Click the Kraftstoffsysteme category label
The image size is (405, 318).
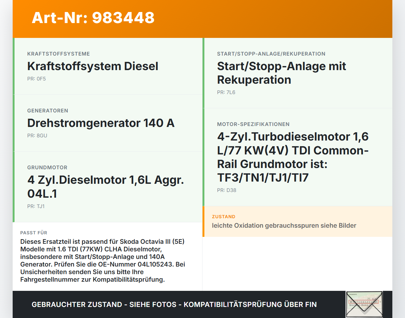click(59, 54)
